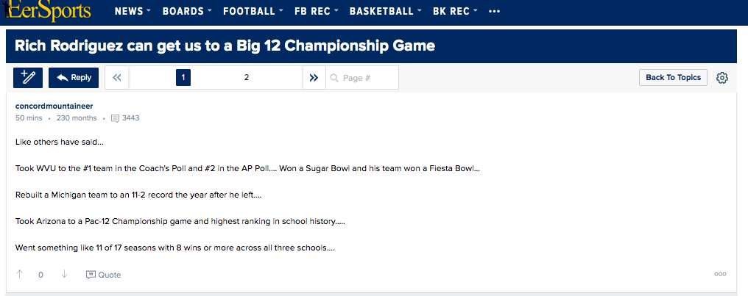
Task: Go Back To Topics
Action: pos(673,78)
